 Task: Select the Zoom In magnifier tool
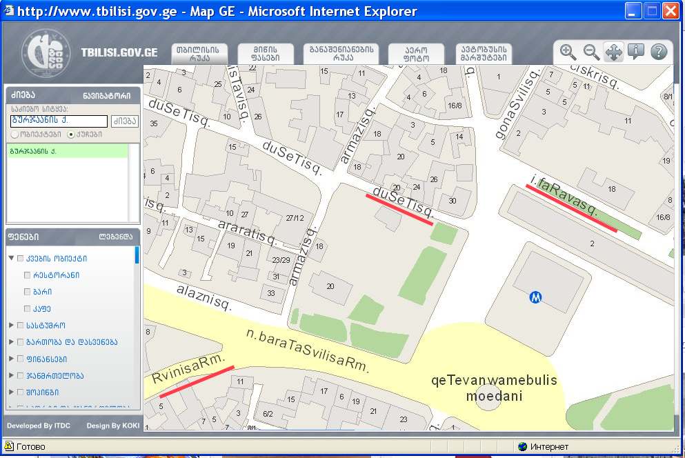tap(568, 52)
